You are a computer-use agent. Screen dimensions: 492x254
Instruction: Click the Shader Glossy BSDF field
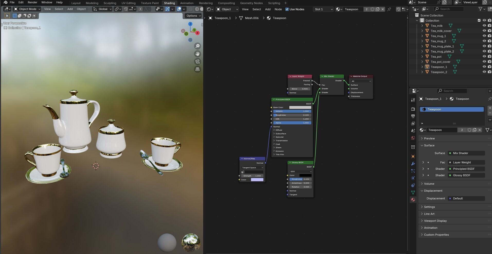click(466, 175)
